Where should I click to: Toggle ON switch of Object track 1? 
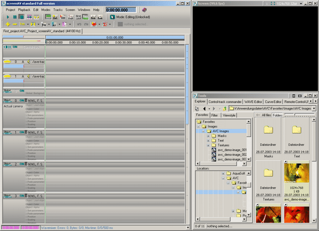pos(22,132)
